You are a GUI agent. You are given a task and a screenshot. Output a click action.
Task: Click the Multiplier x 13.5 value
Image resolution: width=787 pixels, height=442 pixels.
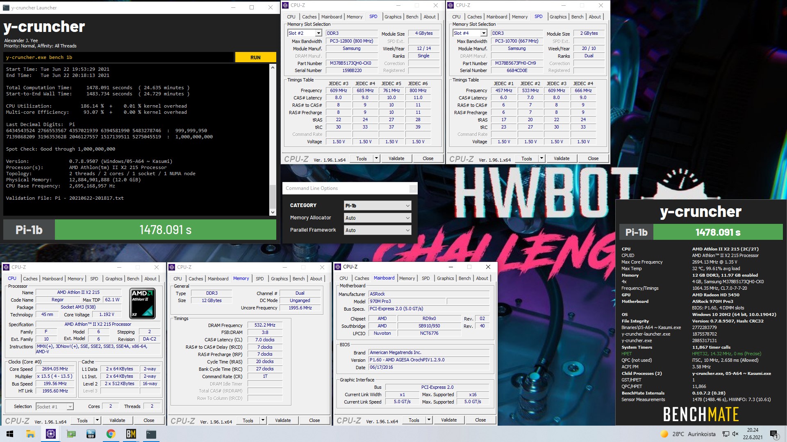(x=55, y=376)
